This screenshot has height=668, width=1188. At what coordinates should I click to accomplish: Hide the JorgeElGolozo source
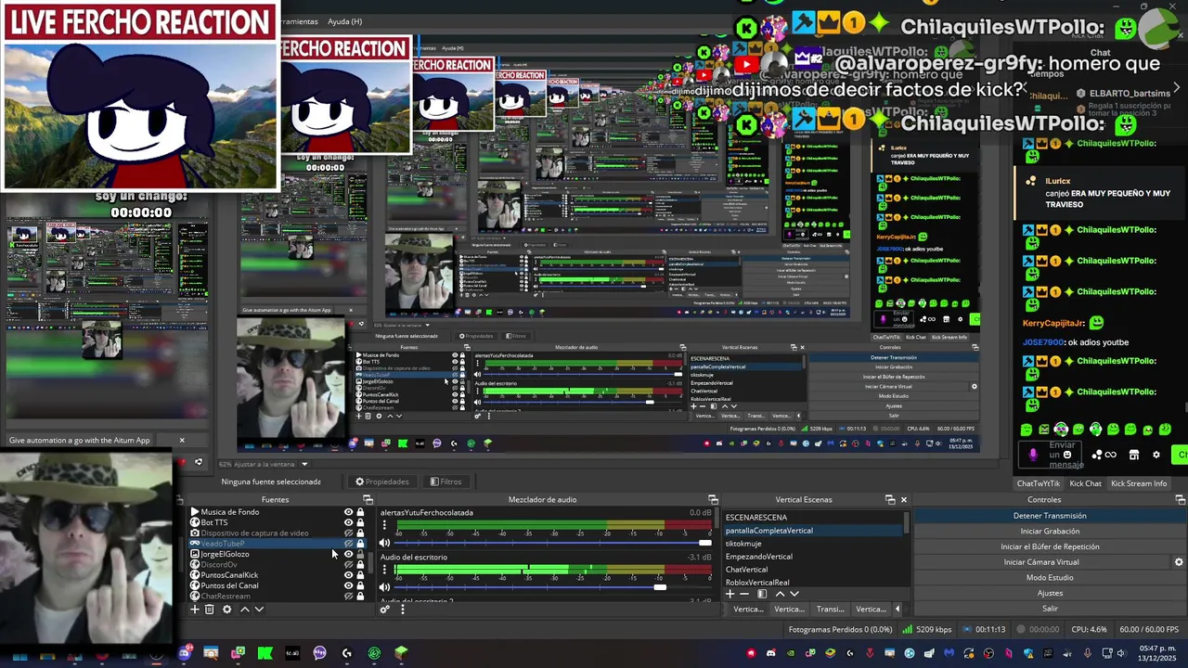pos(349,554)
